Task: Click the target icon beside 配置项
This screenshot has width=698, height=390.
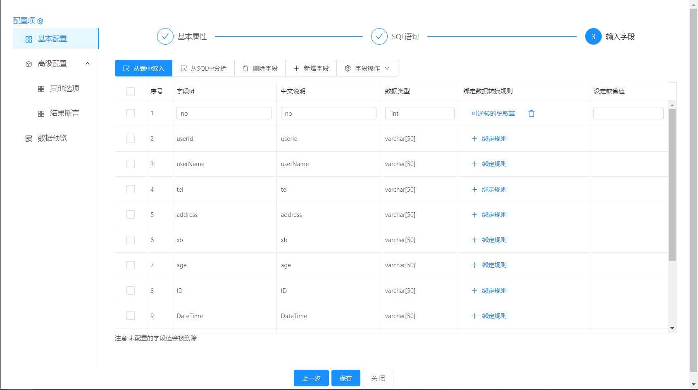Action: [x=40, y=21]
